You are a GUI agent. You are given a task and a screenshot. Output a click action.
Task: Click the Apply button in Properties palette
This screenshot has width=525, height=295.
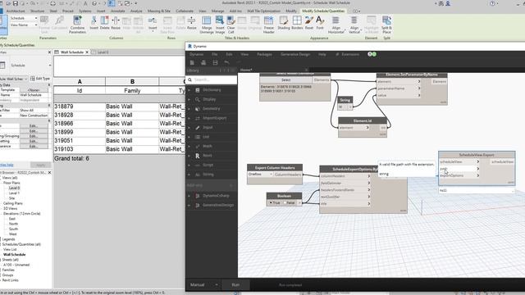(x=40, y=165)
